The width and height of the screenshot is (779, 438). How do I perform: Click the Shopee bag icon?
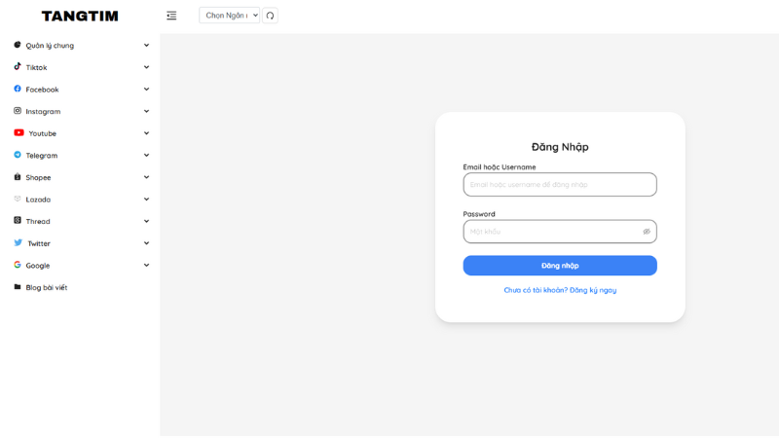(x=18, y=177)
